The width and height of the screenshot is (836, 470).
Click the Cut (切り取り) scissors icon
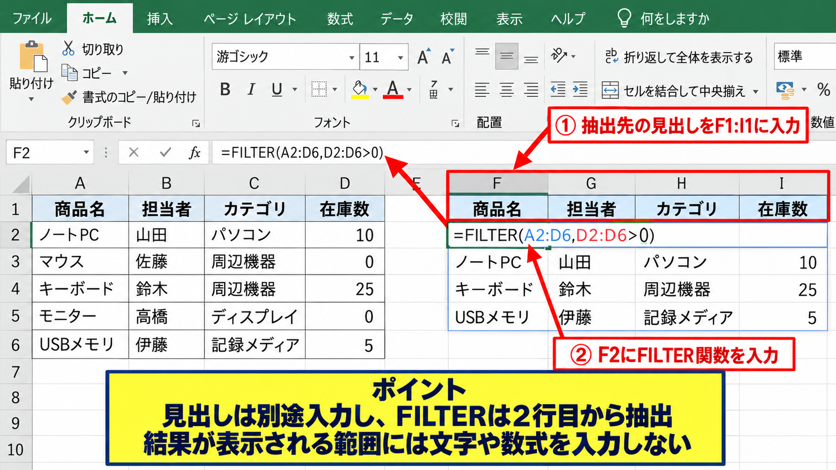click(68, 48)
